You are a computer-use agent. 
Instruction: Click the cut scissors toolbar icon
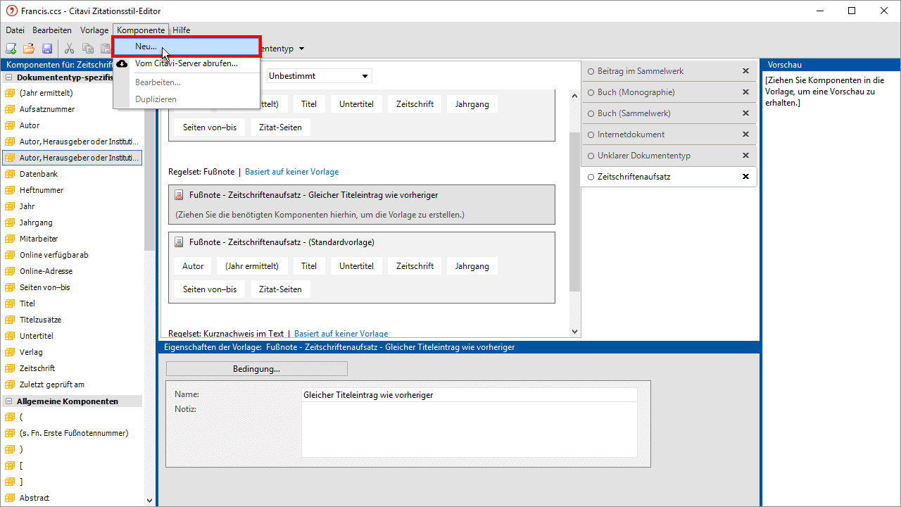click(x=69, y=49)
